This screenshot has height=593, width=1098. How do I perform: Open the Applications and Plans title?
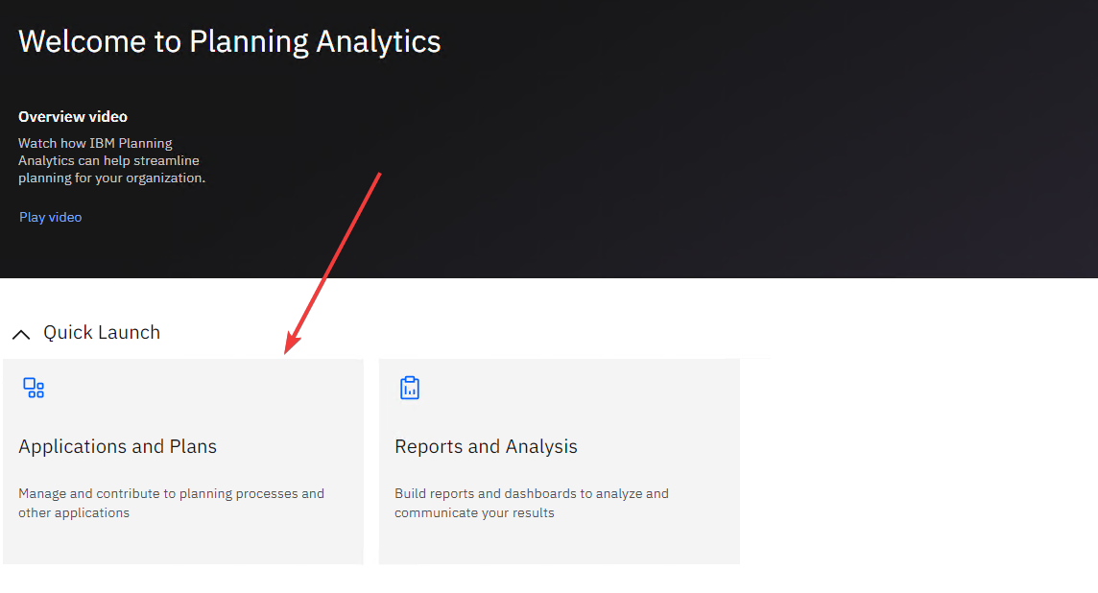point(118,447)
